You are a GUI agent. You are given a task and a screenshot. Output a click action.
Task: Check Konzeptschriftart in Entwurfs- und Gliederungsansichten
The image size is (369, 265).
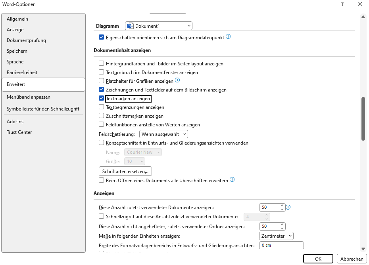(x=101, y=142)
